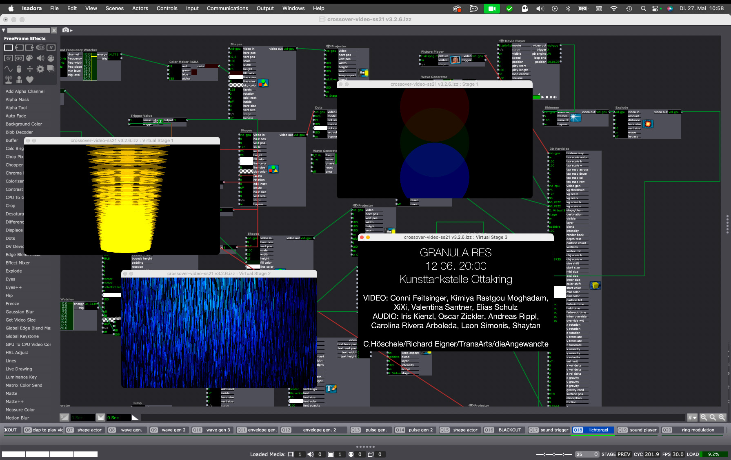Select scene Q17 sound trigger
This screenshot has width=731, height=460.
click(x=549, y=430)
